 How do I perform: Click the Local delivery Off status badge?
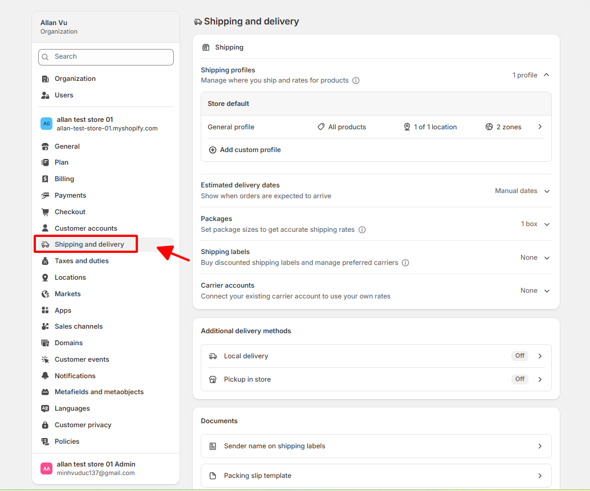coord(520,355)
